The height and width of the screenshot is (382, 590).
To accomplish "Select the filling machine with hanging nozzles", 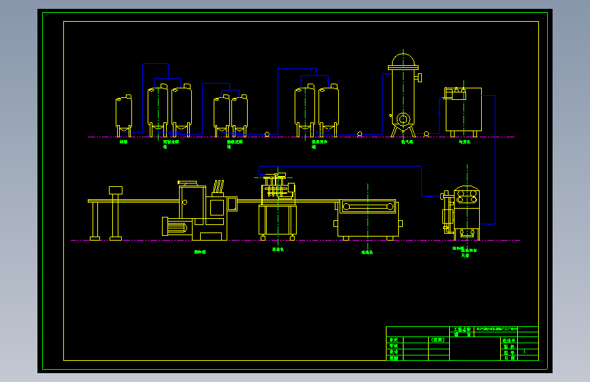I will pos(278,206).
